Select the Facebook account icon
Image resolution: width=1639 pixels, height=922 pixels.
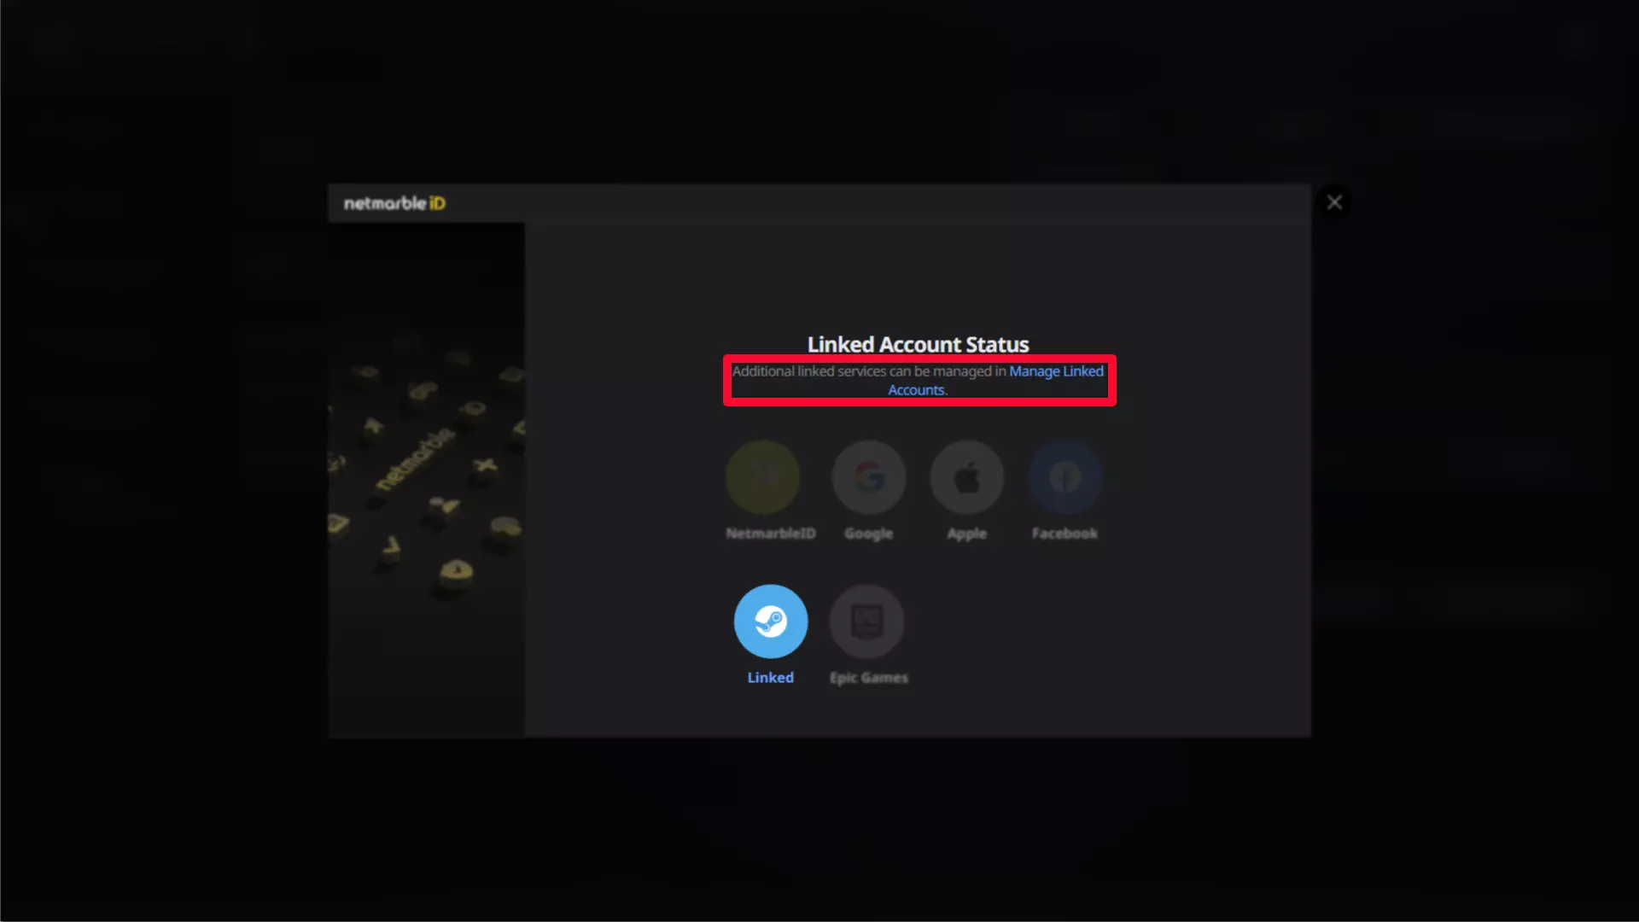pos(1064,477)
